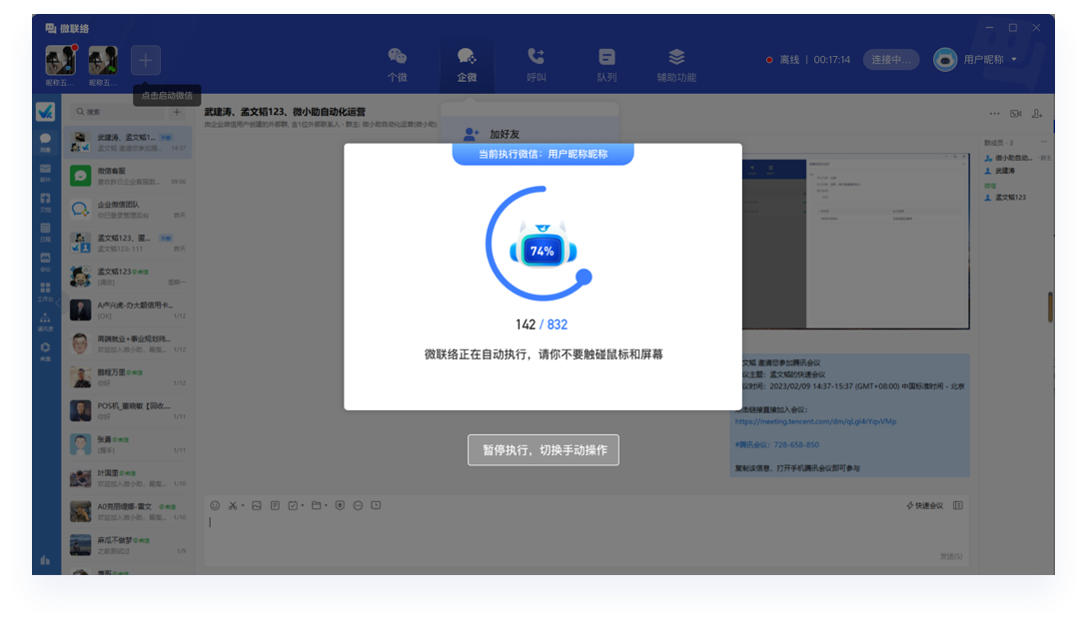This screenshot has width=1087, height=625.
Task: Open the 鹏程万里 conversation
Action: click(x=128, y=377)
